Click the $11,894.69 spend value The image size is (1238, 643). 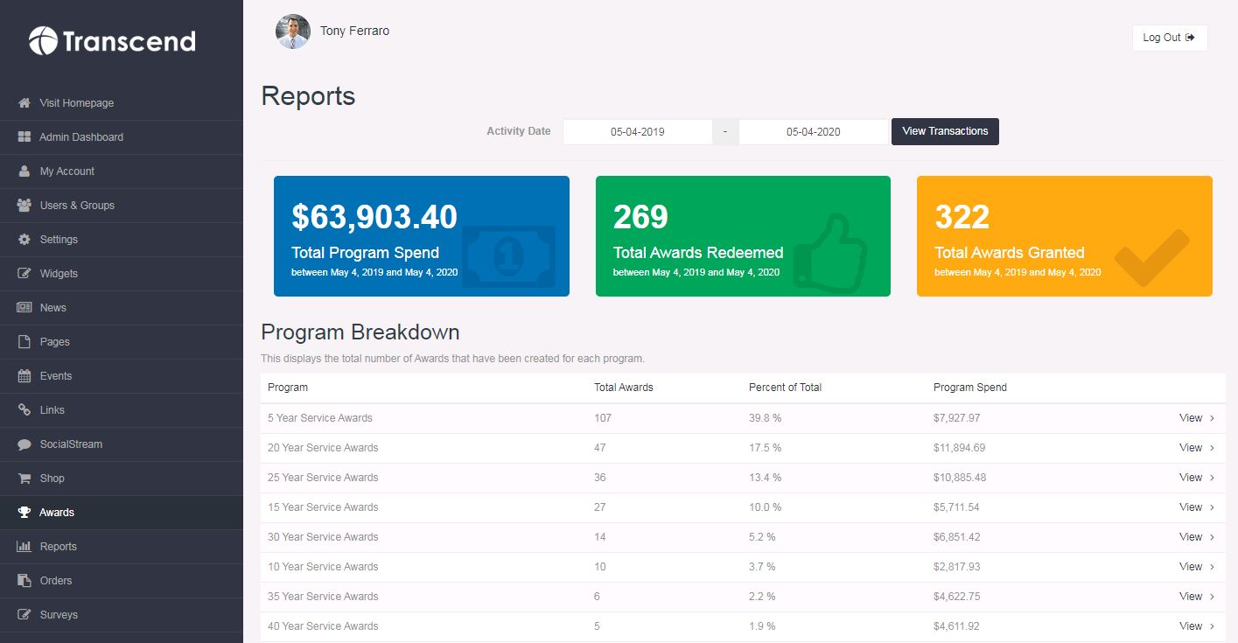[959, 448]
